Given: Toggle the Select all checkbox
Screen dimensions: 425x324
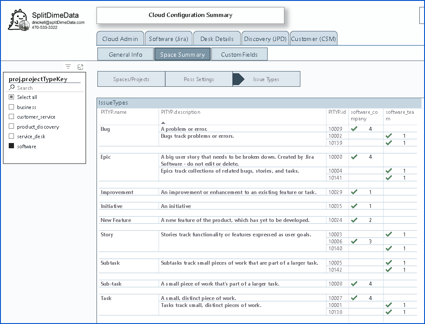Looking at the screenshot, I should tap(11, 97).
